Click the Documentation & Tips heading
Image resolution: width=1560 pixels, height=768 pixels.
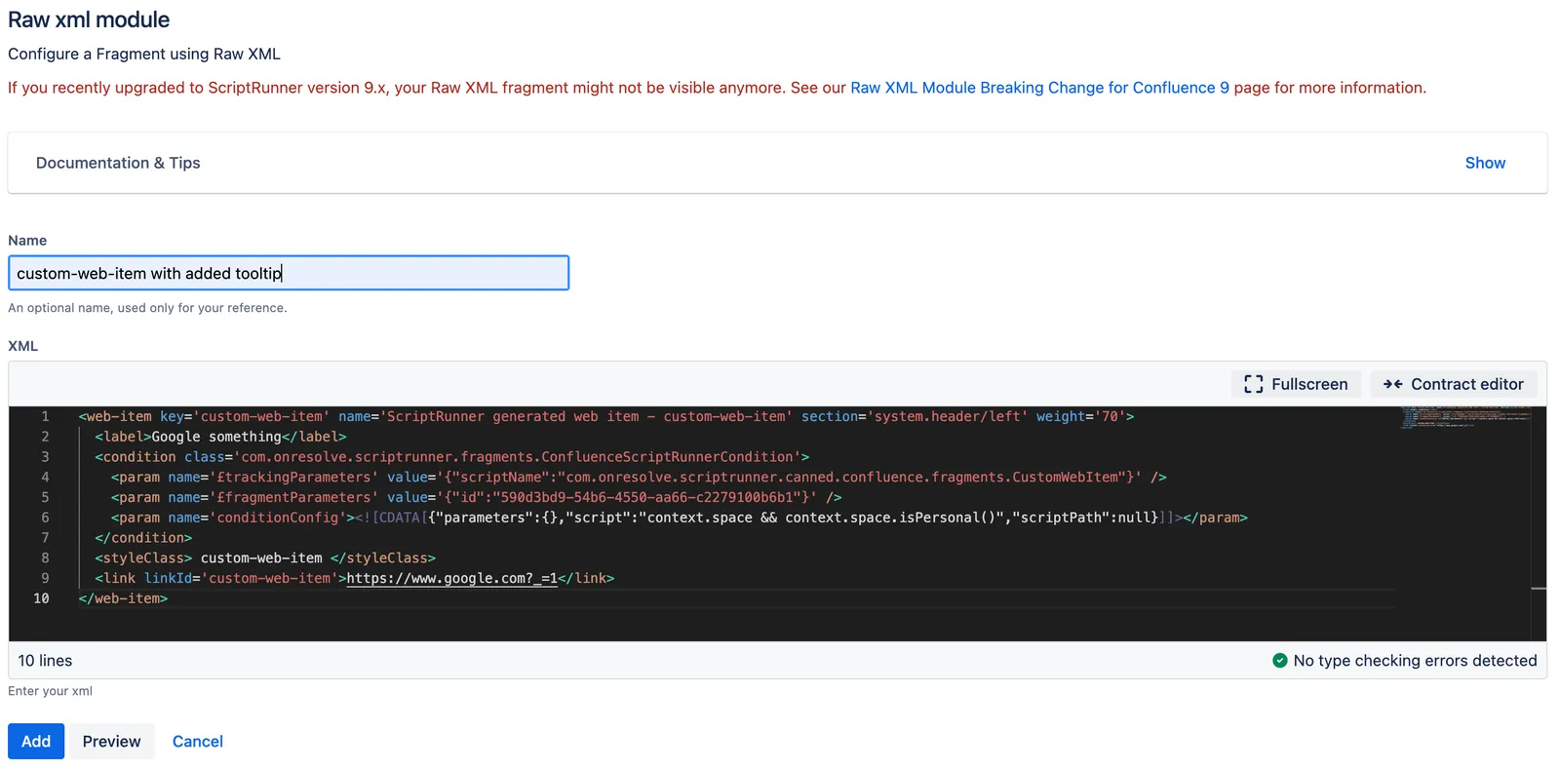click(x=118, y=163)
